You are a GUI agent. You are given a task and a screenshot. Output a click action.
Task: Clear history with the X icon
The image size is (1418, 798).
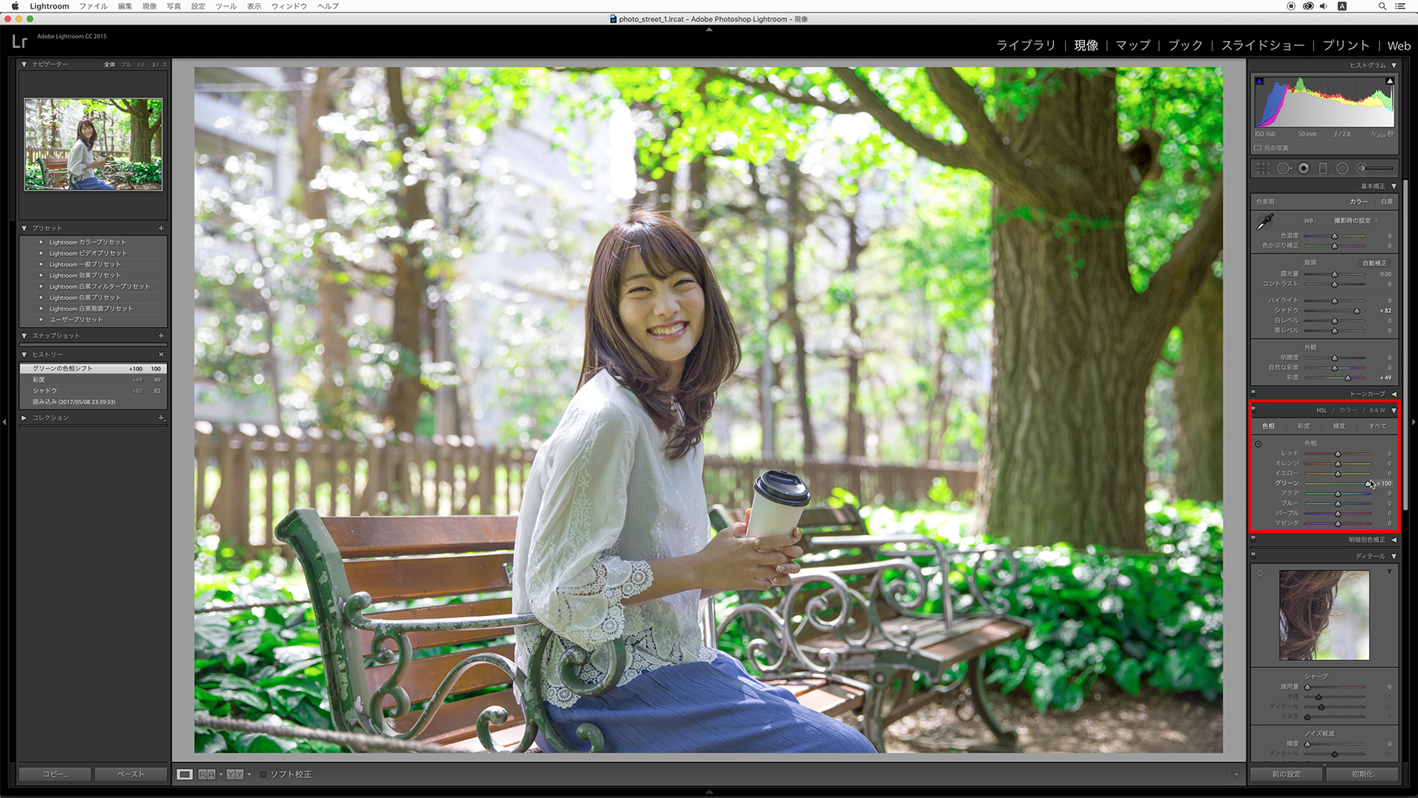[161, 354]
